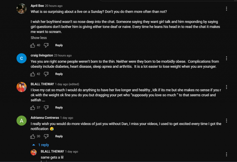Screen dimensions: 237x162
Task: Open Adrianna Contreras's green avatar
Action: tap(22, 121)
